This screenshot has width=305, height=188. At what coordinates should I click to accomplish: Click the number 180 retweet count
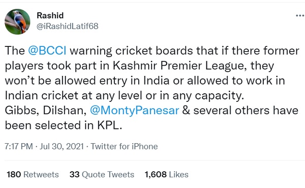coord(14,175)
